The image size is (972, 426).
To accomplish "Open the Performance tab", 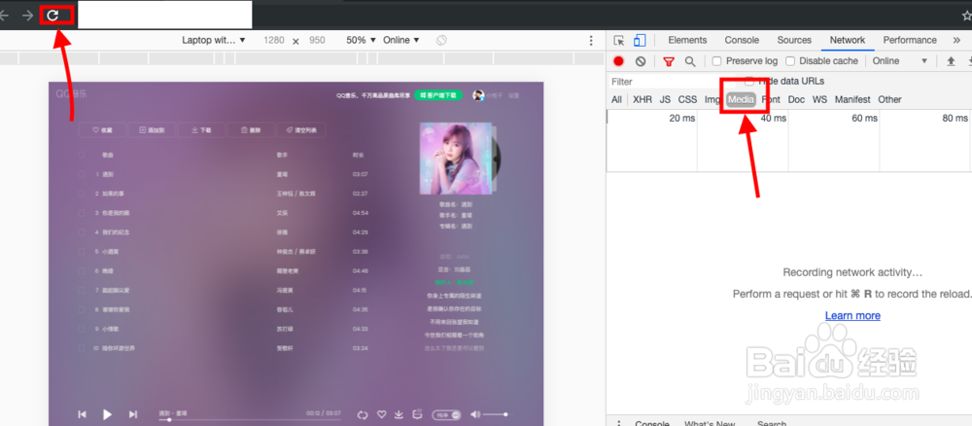I will pos(910,40).
